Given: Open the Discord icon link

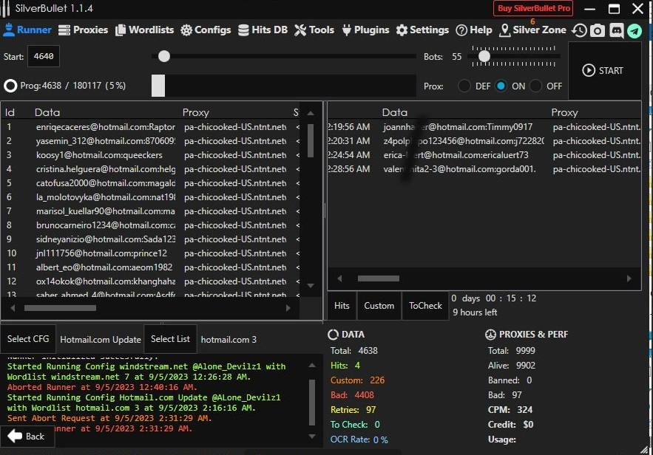Looking at the screenshot, I should 616,30.
